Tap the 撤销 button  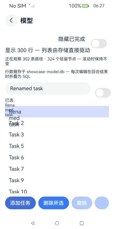[x=82, y=203]
